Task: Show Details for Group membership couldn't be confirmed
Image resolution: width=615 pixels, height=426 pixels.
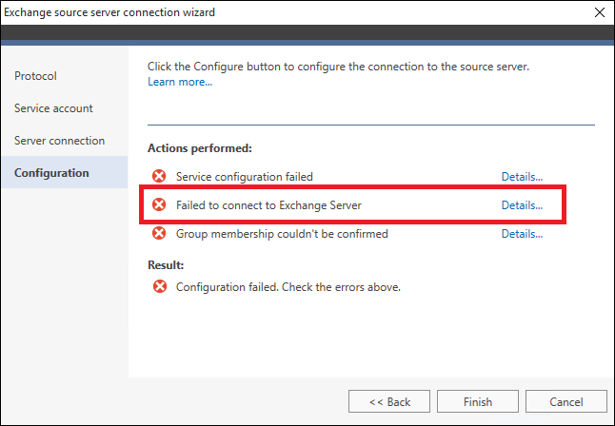Action: (x=522, y=234)
